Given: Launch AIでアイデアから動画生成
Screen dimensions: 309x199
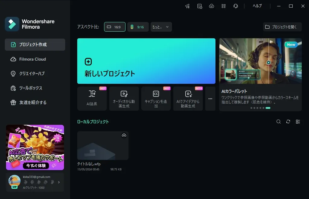Looking at the screenshot, I should point(188,99).
